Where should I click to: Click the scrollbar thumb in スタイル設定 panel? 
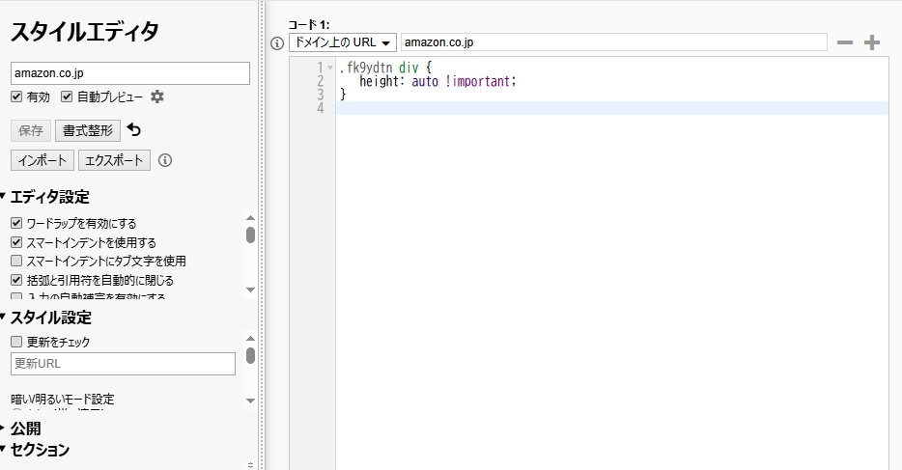(250, 356)
